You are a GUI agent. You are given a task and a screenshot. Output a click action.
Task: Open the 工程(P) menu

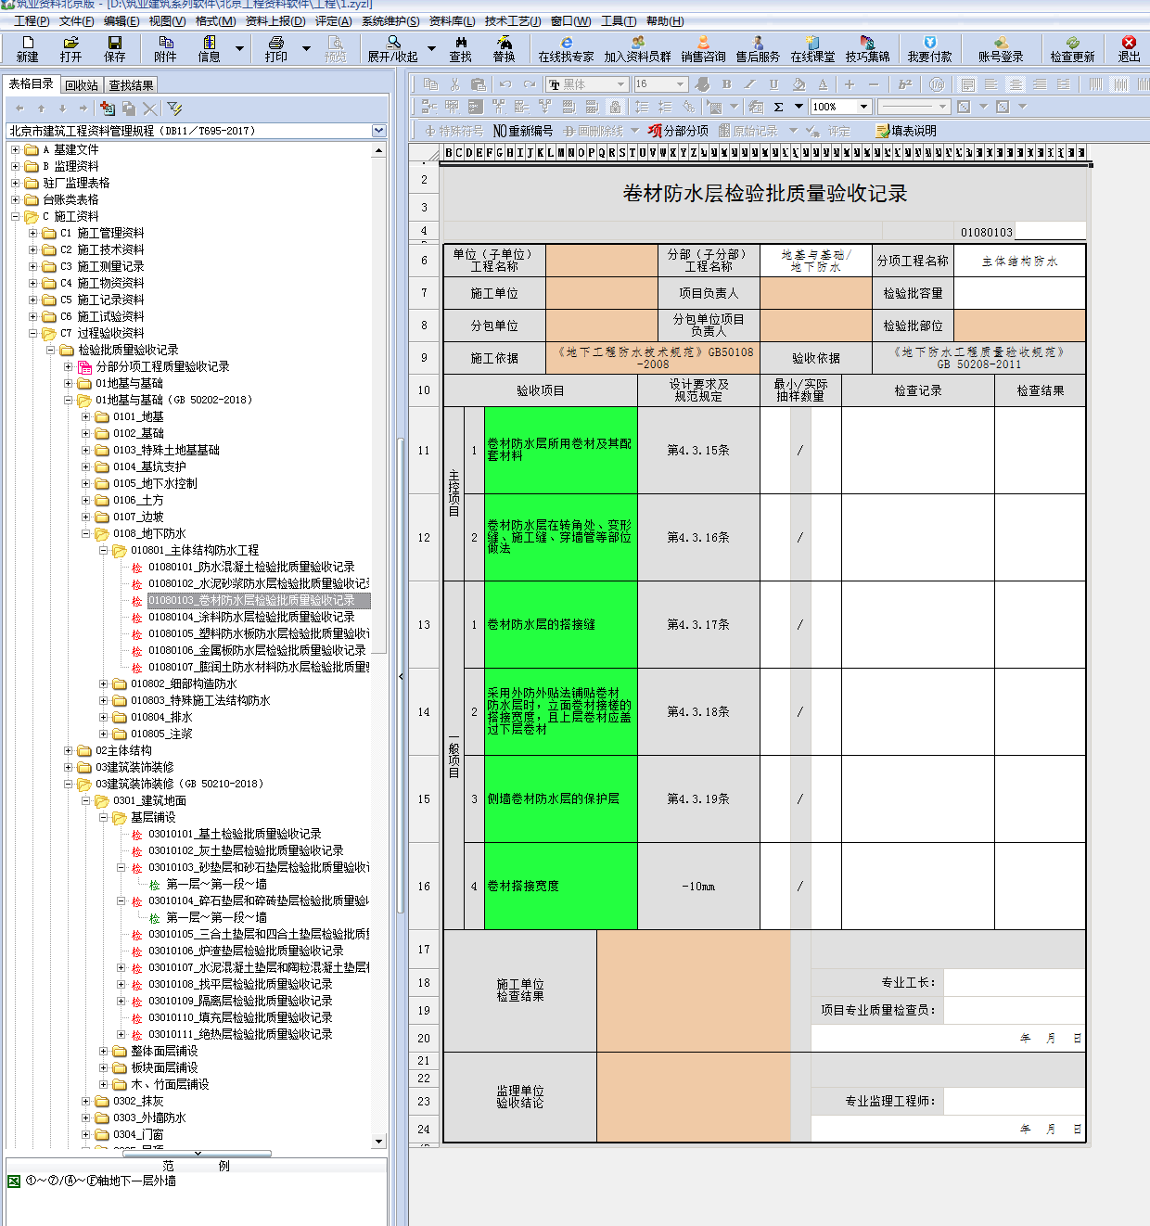pyautogui.click(x=31, y=20)
